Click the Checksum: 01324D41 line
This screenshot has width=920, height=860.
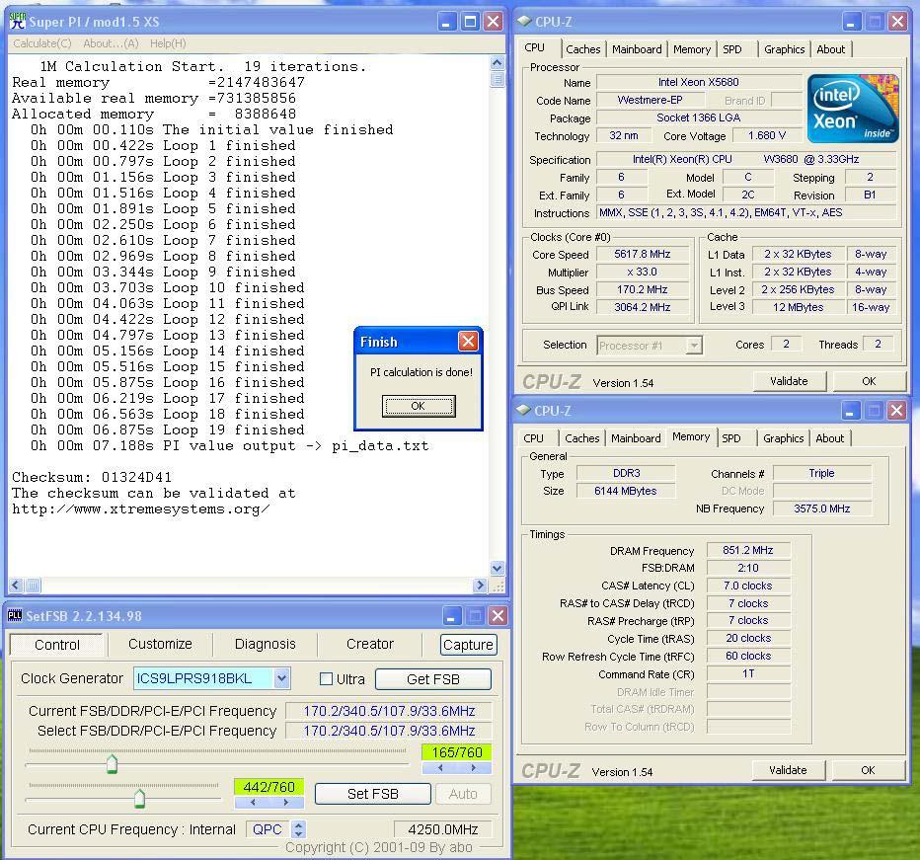(x=92, y=477)
